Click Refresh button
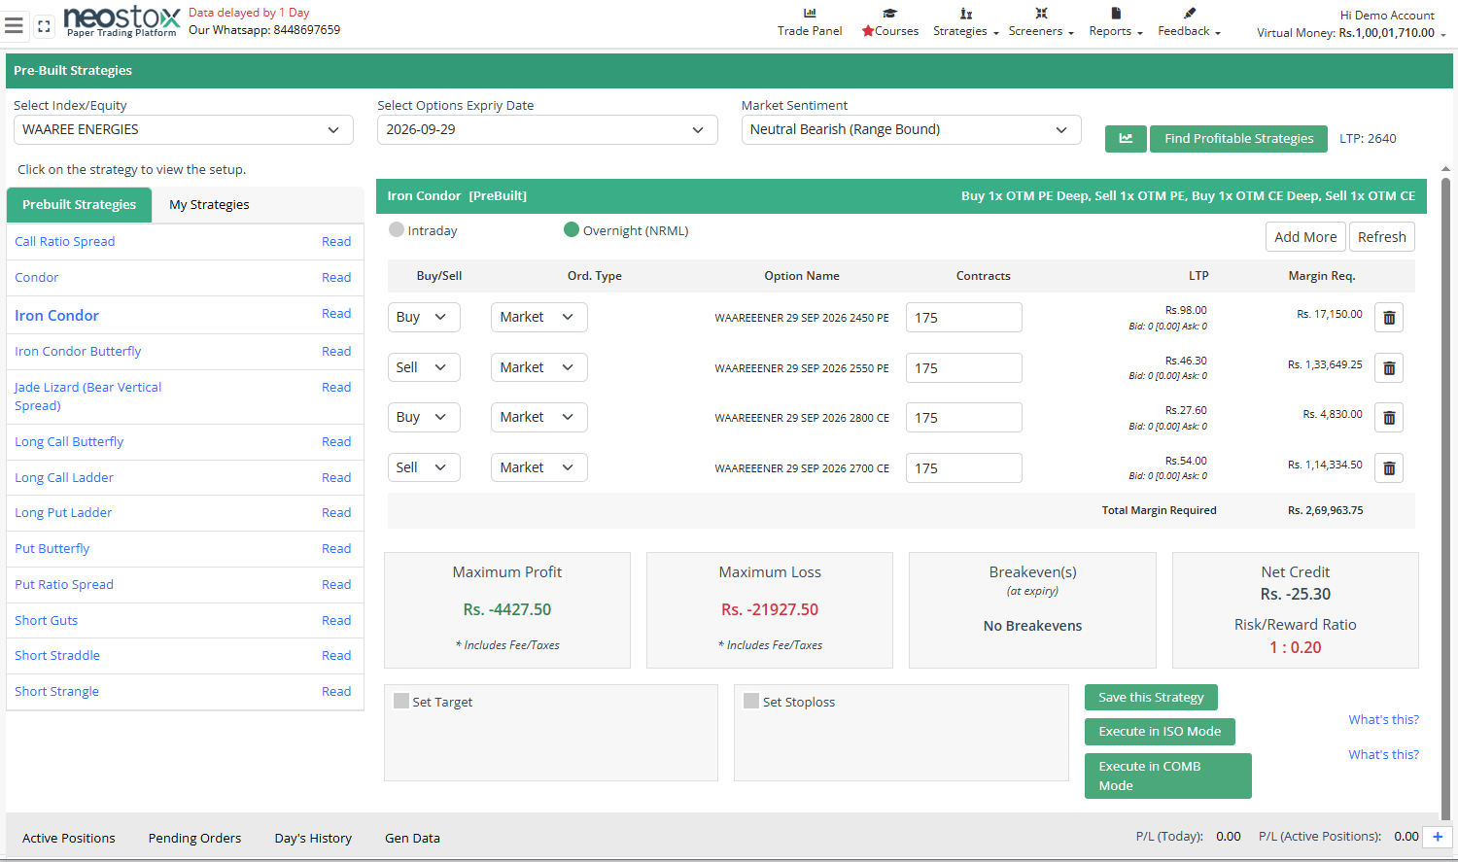This screenshot has height=862, width=1458. tap(1381, 237)
